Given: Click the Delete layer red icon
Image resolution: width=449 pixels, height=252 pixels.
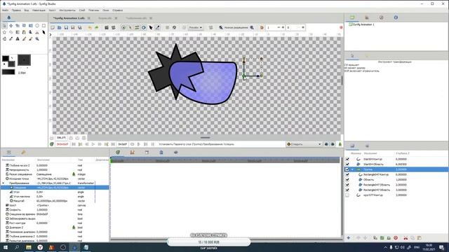Looking at the screenshot, I should (x=396, y=238).
